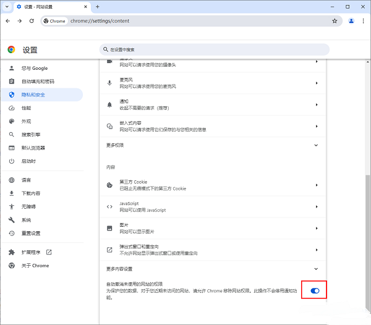
Task: Open 下载内容 in the sidebar
Action: click(x=42, y=193)
